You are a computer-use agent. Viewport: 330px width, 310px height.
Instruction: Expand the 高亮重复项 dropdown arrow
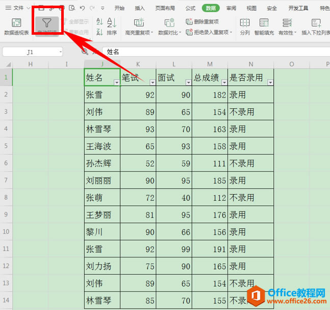(152, 33)
